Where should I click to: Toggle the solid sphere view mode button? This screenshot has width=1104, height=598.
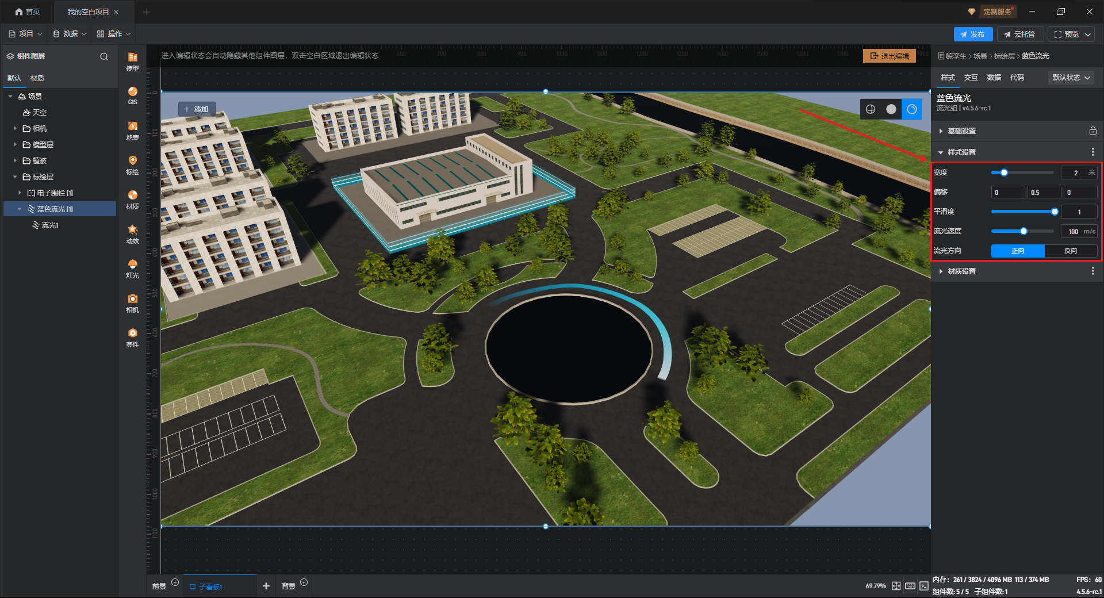point(891,109)
